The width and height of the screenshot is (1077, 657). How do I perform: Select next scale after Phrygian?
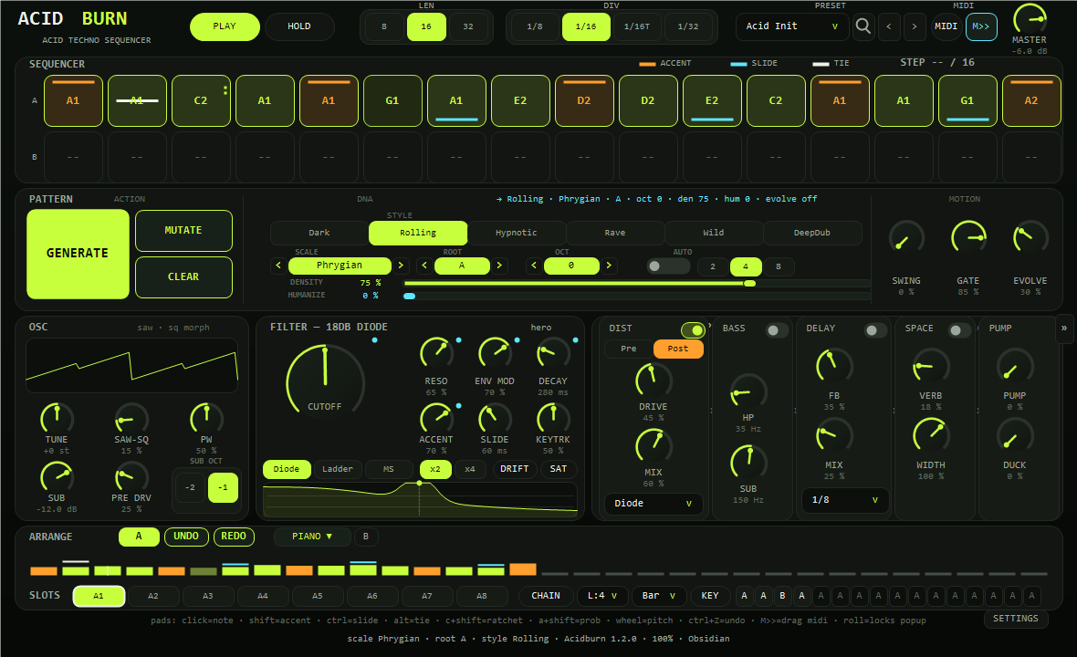pos(401,266)
